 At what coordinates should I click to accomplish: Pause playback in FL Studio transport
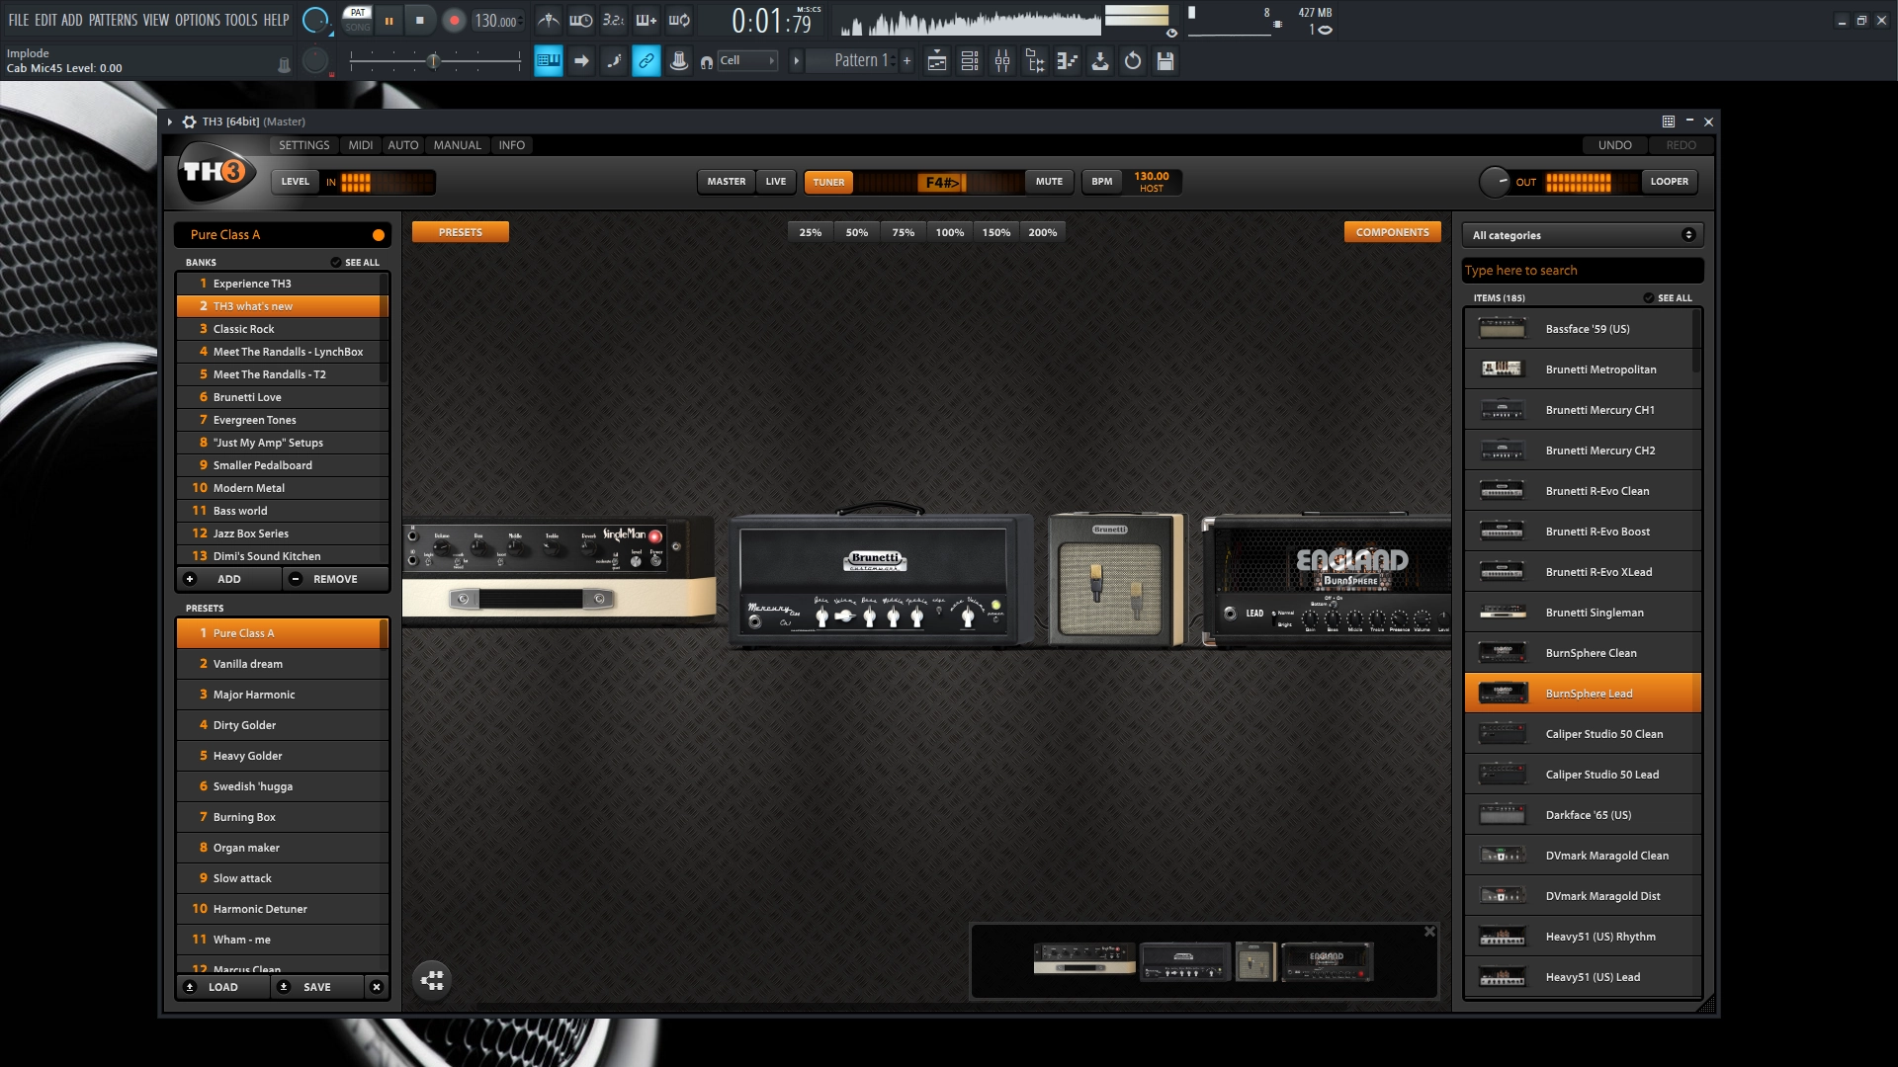(388, 20)
